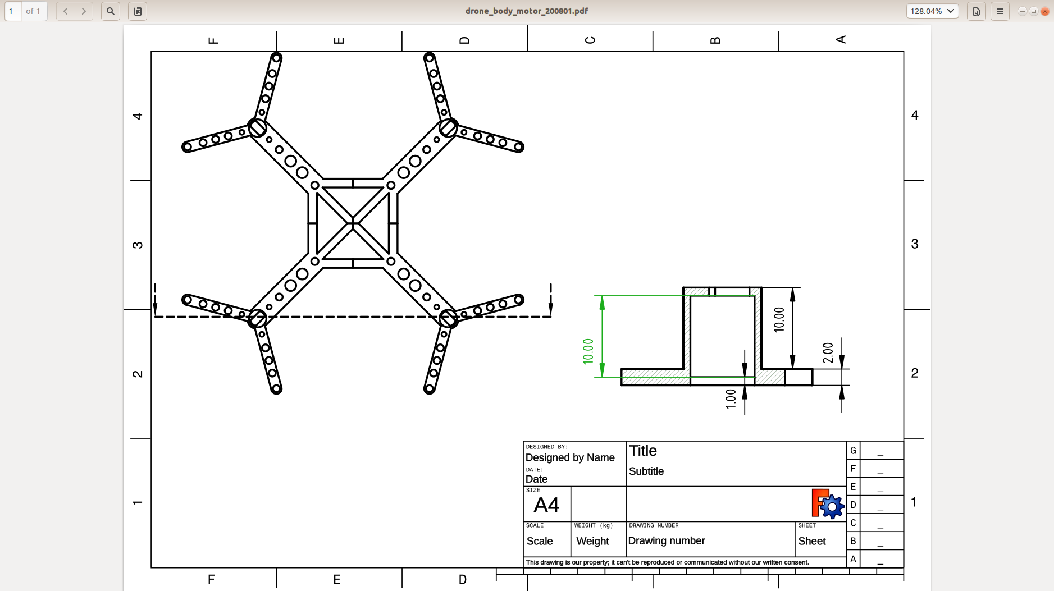Image resolution: width=1054 pixels, height=591 pixels.
Task: Click the 'Subtitle' text in title block
Action: [x=646, y=471]
